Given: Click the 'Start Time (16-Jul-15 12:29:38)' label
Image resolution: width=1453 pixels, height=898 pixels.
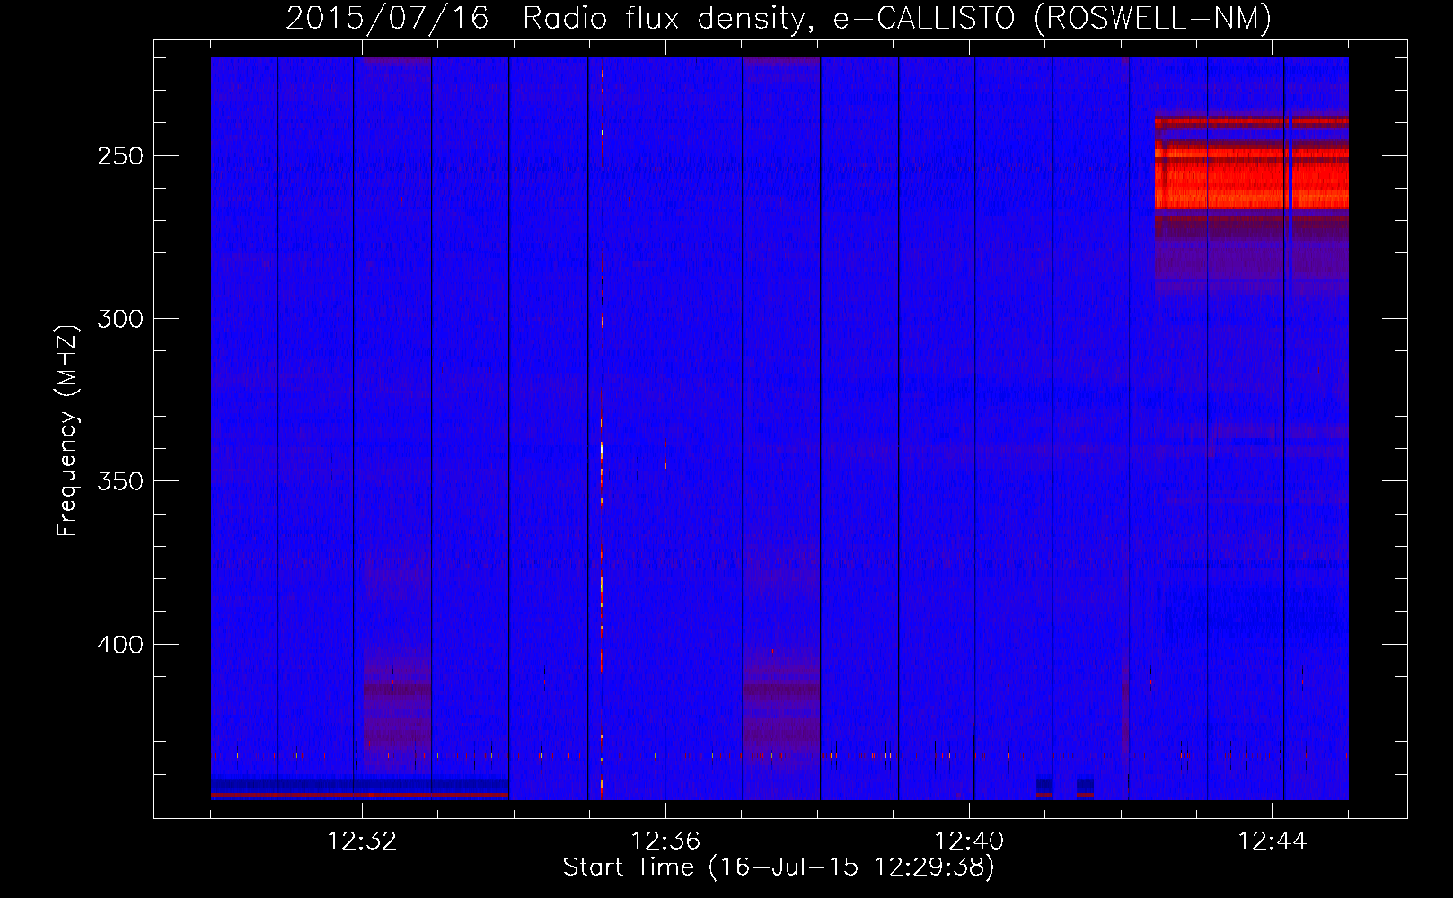Looking at the screenshot, I should pos(779,867).
